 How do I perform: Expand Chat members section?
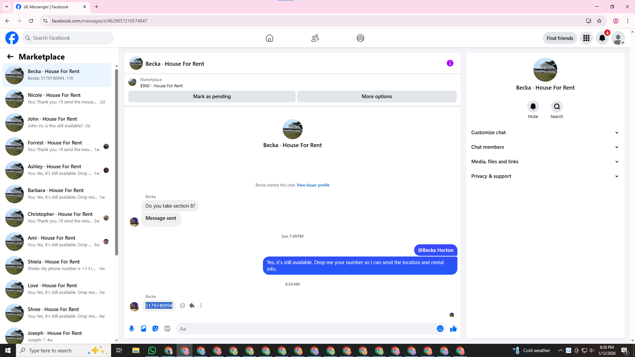tap(545, 147)
